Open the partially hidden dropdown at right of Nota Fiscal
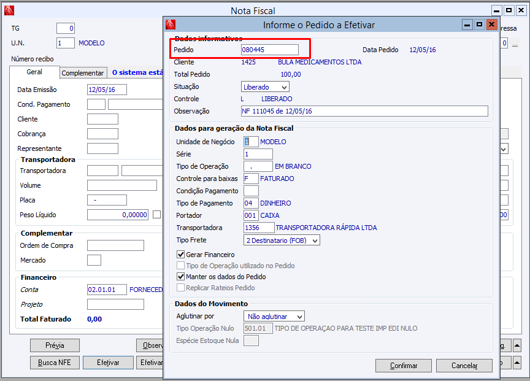Viewport: 530px width, 381px height. (x=504, y=148)
